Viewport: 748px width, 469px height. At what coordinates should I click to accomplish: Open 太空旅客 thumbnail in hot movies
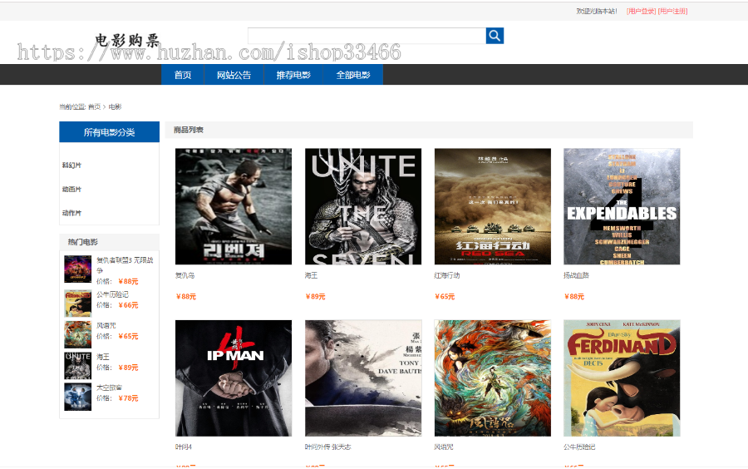coord(78,397)
